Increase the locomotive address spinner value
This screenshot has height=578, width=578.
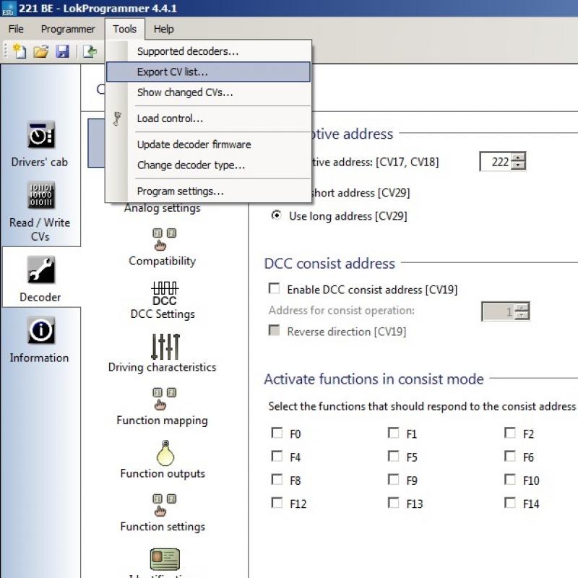pyautogui.click(x=518, y=158)
